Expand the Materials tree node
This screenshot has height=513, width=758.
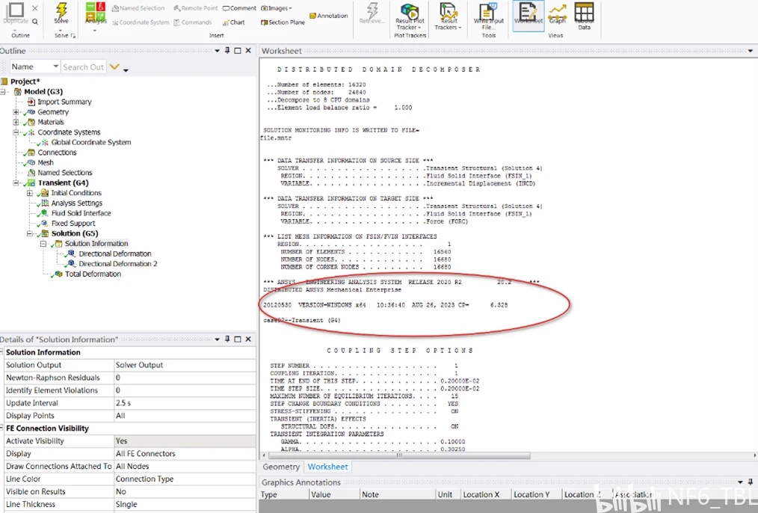pyautogui.click(x=16, y=122)
